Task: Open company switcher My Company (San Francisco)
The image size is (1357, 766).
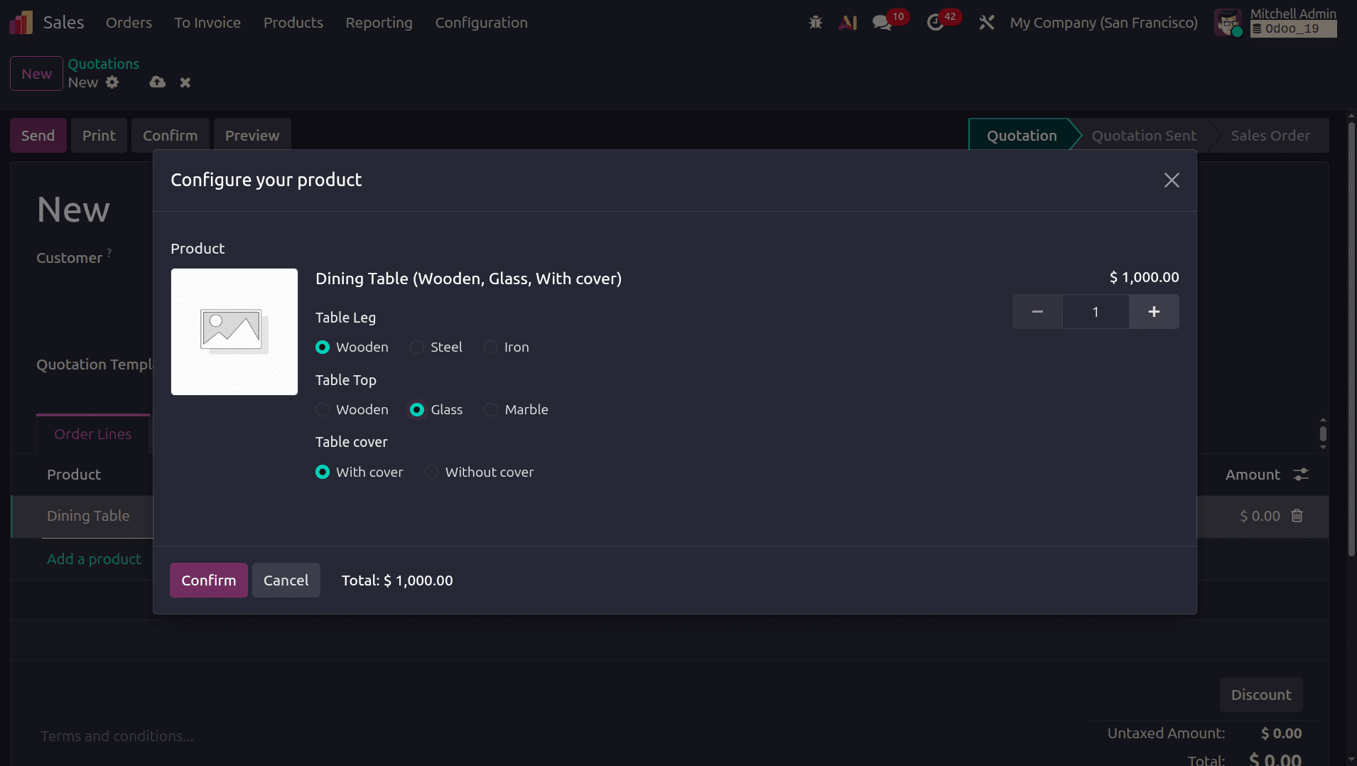Action: (x=1103, y=23)
